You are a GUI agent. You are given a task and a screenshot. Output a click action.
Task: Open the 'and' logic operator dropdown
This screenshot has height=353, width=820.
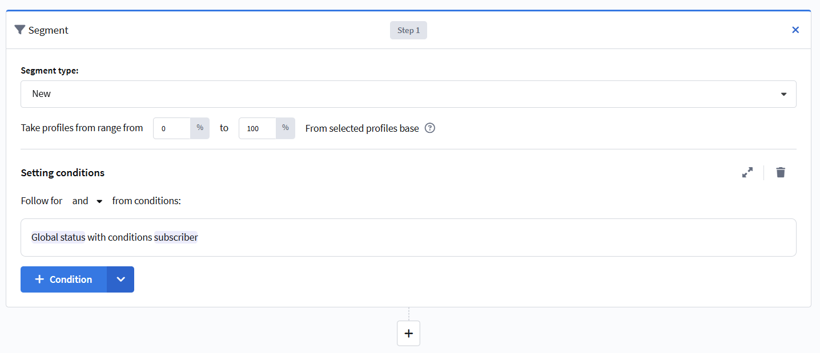pos(87,201)
